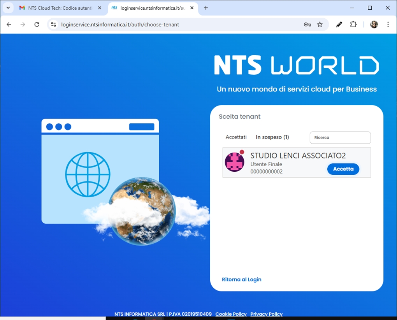This screenshot has height=320, width=397.
Task: Bookmark this page with the star icon
Action: tap(320, 24)
